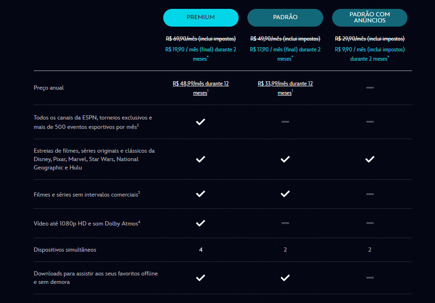Screen dimensions: 435x303
Task: Click Premium checkmark for 1080p Dolby Atmos
Action: coord(201,223)
